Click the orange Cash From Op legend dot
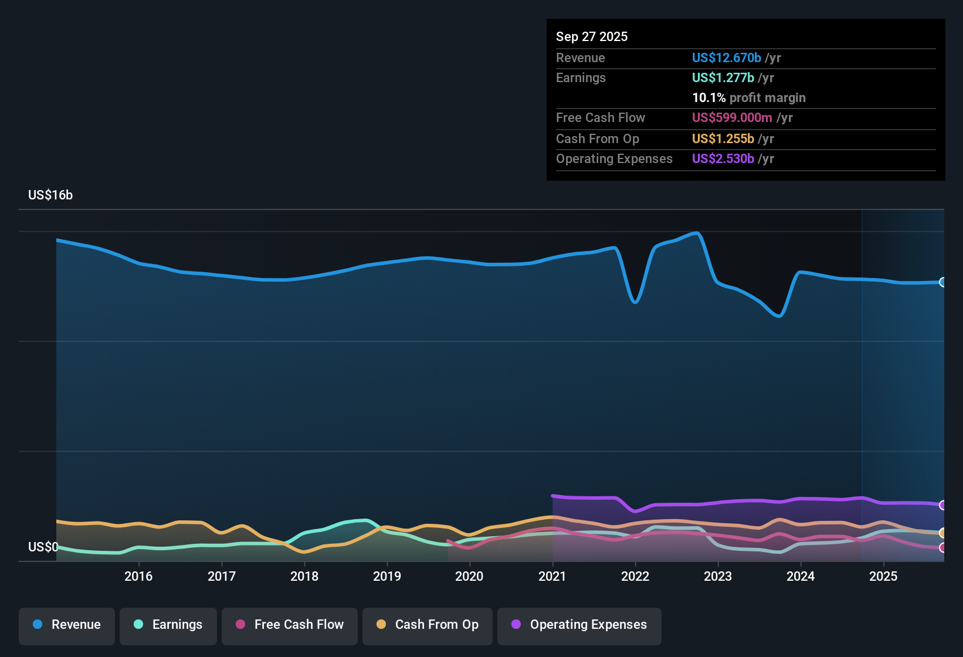This screenshot has width=963, height=657. [x=381, y=624]
